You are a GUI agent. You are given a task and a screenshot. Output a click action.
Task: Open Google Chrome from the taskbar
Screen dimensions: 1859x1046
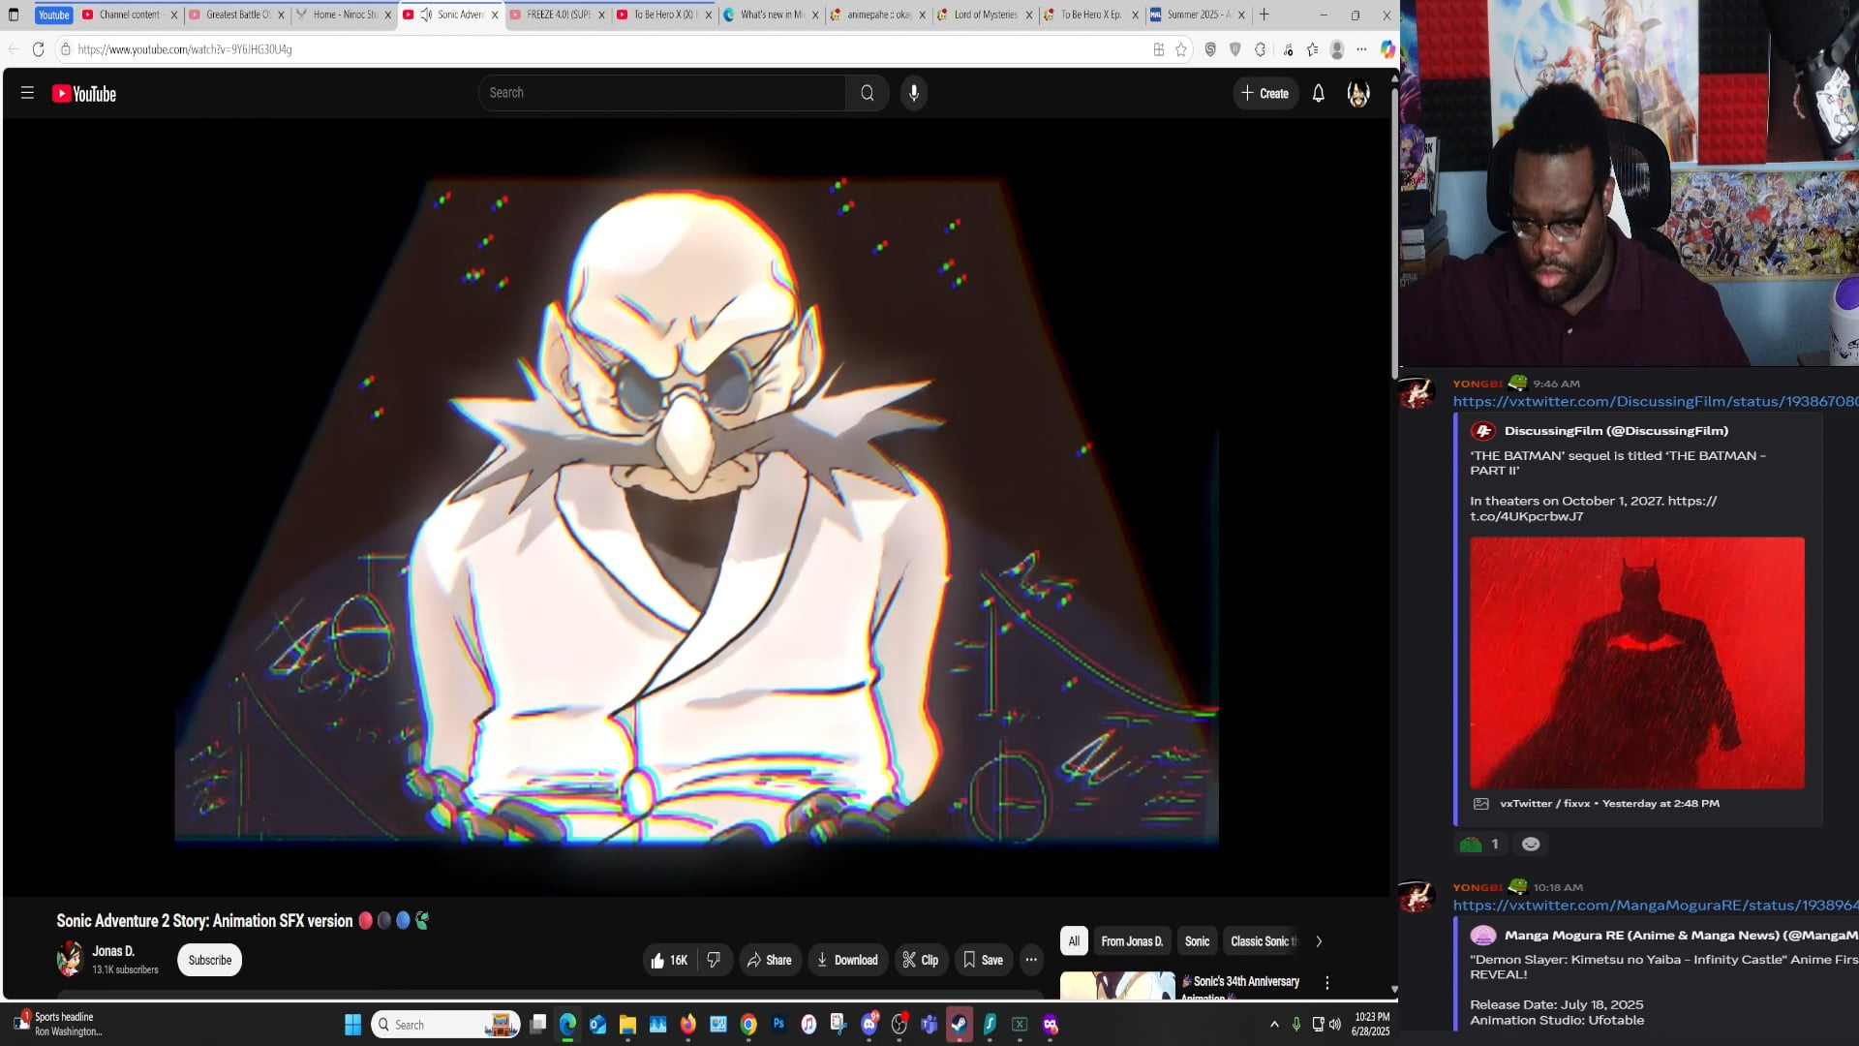(x=748, y=1025)
